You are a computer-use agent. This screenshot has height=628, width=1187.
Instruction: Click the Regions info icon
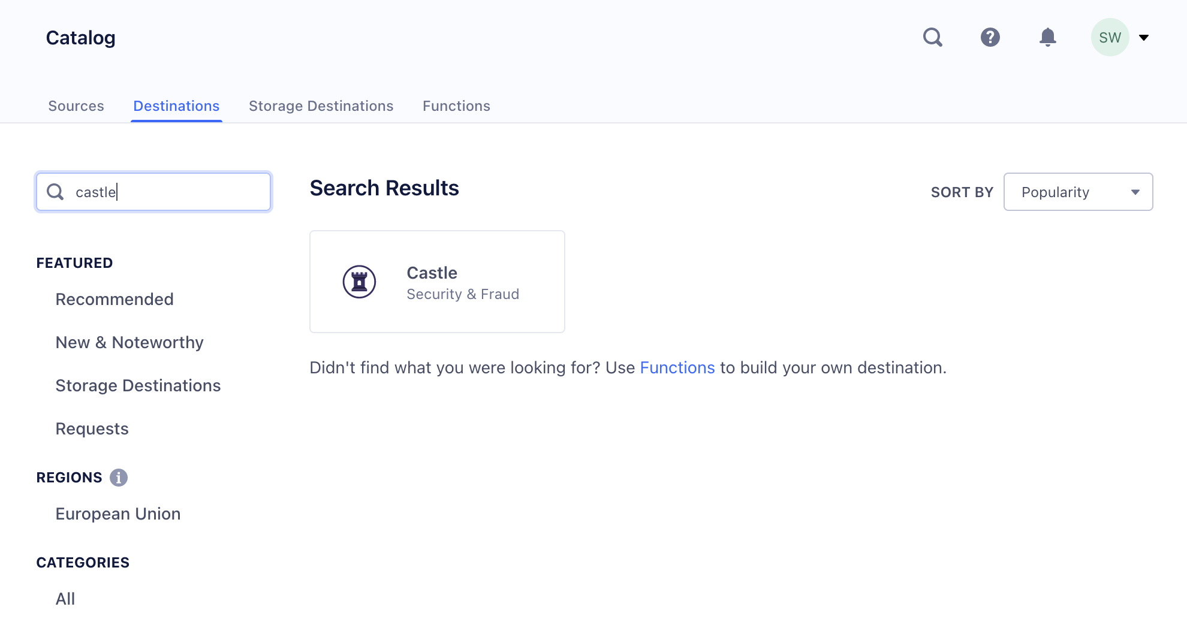click(120, 478)
